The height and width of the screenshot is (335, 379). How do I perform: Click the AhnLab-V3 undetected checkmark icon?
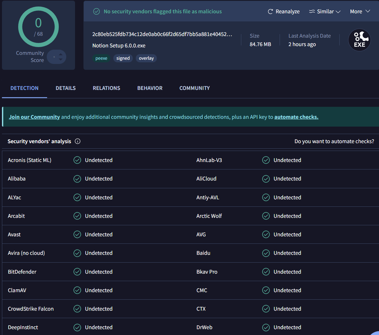(266, 160)
